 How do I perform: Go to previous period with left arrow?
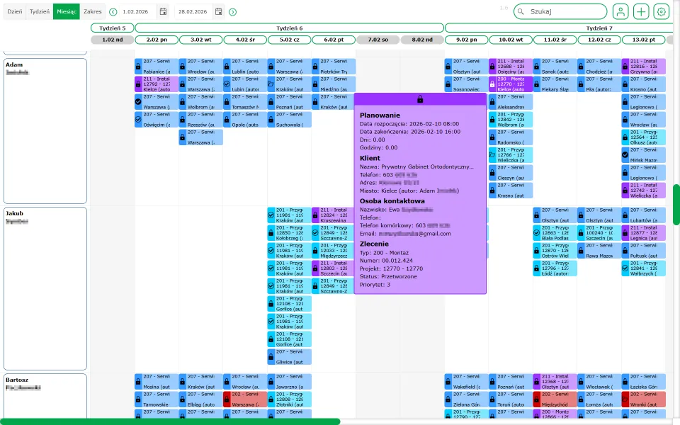pyautogui.click(x=113, y=12)
